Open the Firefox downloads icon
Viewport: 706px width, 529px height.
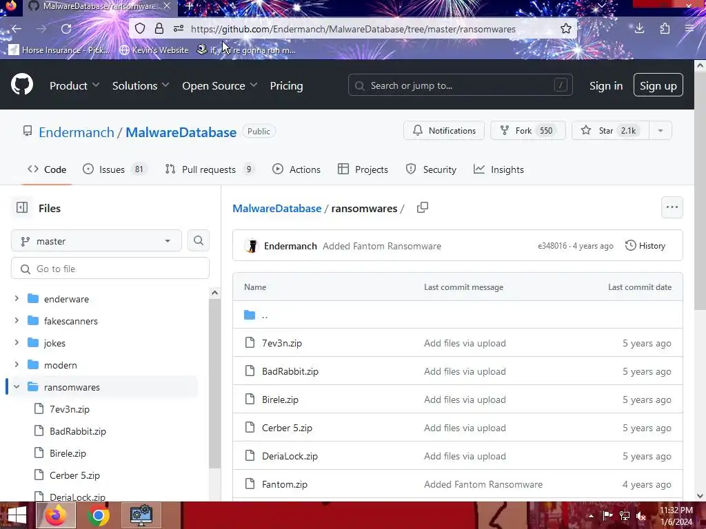point(639,29)
